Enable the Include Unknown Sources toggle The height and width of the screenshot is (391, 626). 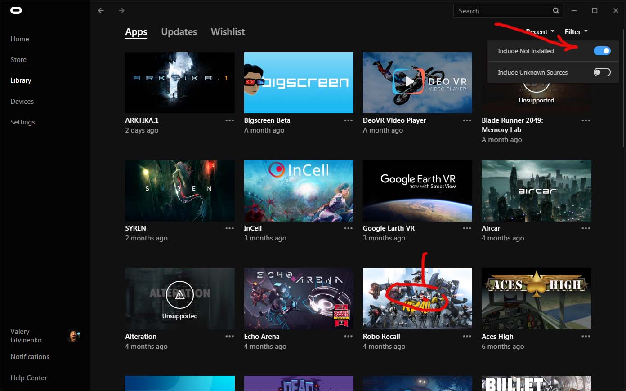[602, 72]
